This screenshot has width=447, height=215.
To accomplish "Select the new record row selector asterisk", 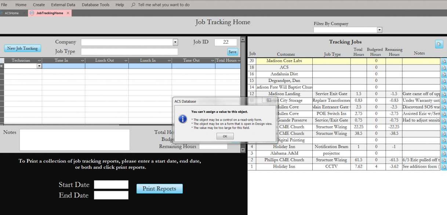I will coord(2,66).
